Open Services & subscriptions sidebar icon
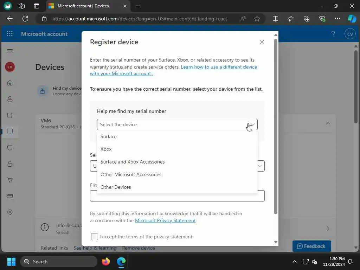The height and width of the screenshot is (270, 360). pyautogui.click(x=10, y=115)
